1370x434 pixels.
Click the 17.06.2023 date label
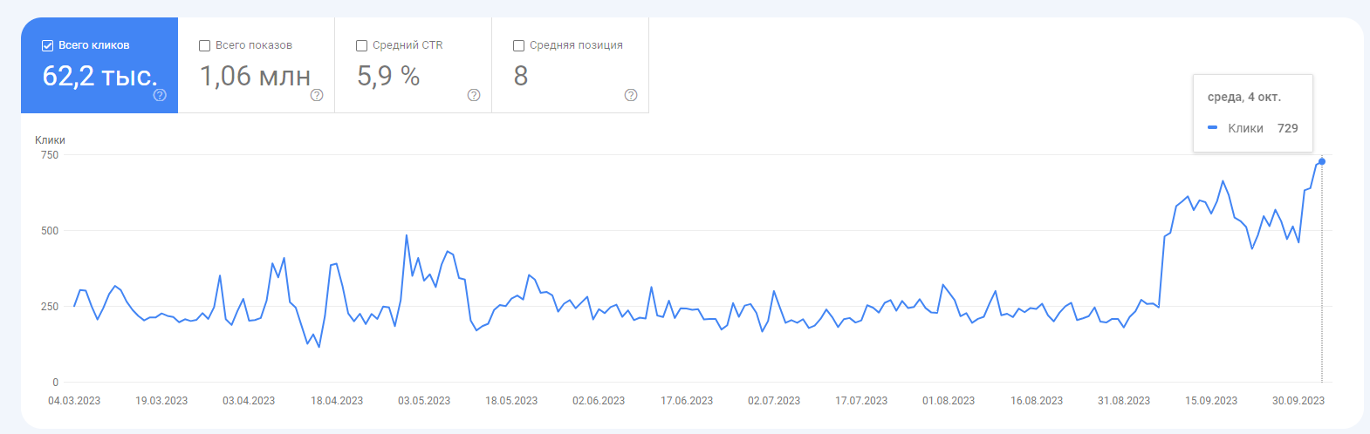(x=687, y=401)
